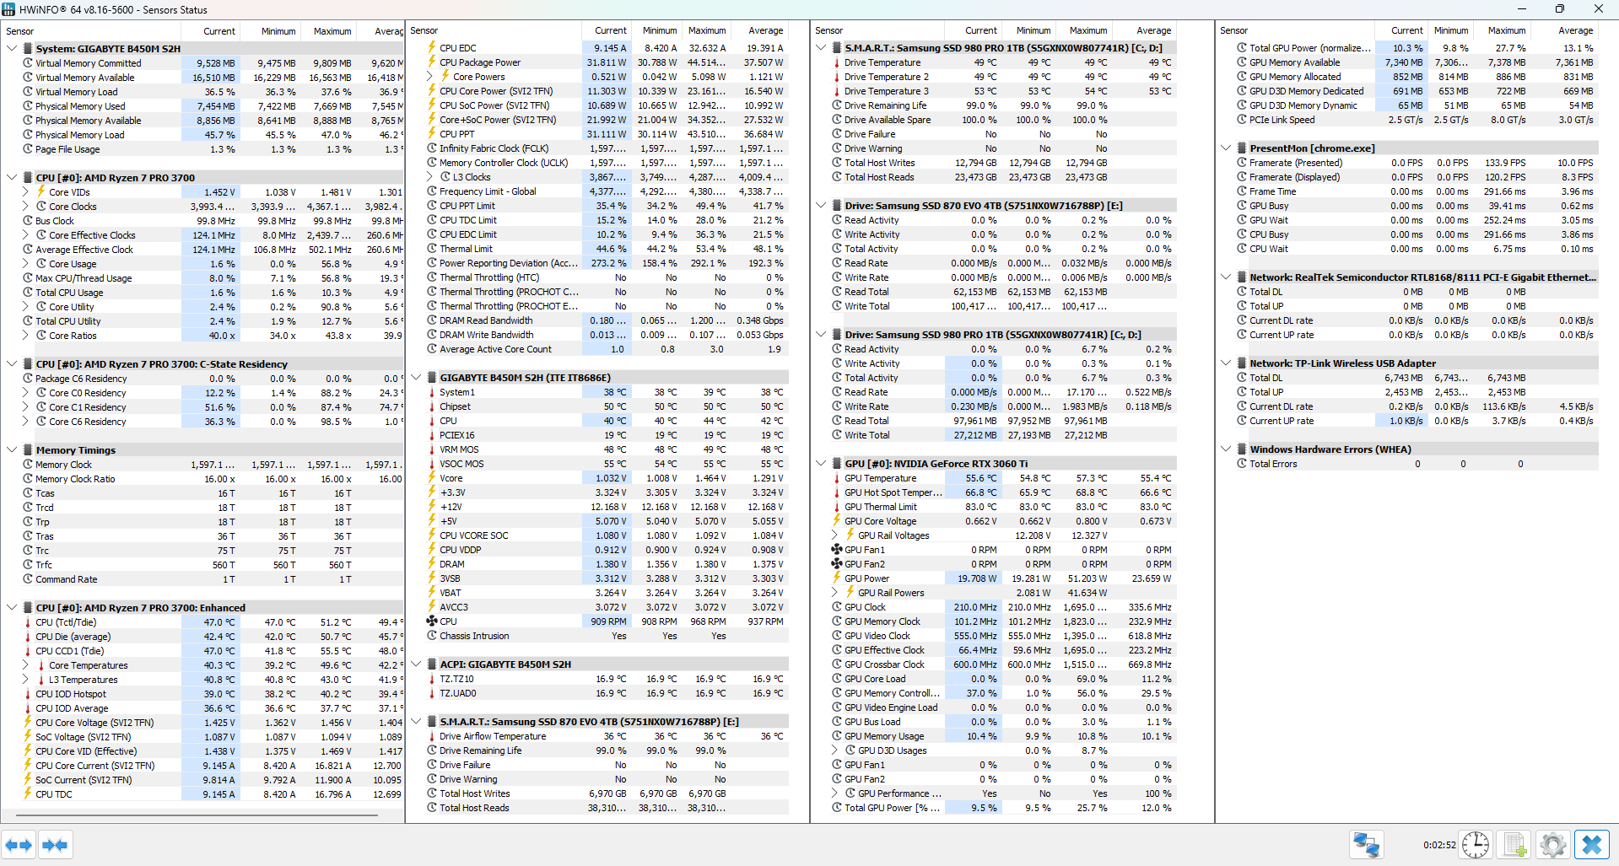
Task: Expand the Core Clocks row
Action: point(25,207)
